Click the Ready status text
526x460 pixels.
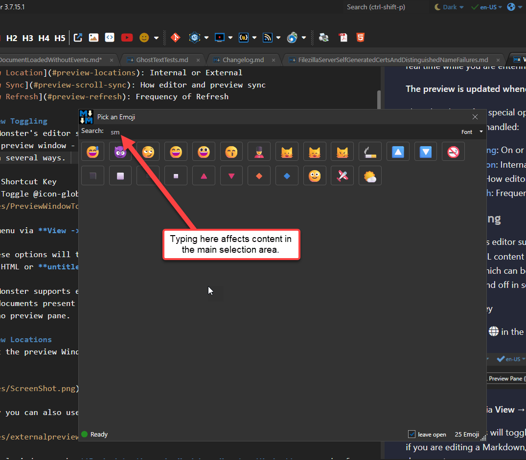[99, 434]
